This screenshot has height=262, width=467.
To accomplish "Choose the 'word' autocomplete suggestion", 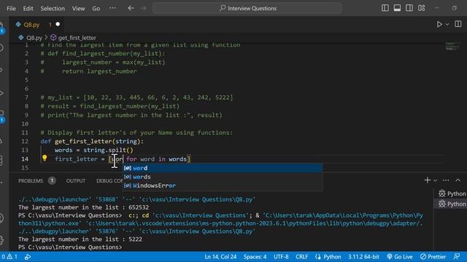I will pyautogui.click(x=223, y=168).
